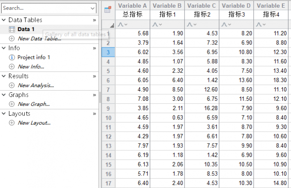
Task: Select the Variable B column header
Action: pyautogui.click(x=167, y=6)
